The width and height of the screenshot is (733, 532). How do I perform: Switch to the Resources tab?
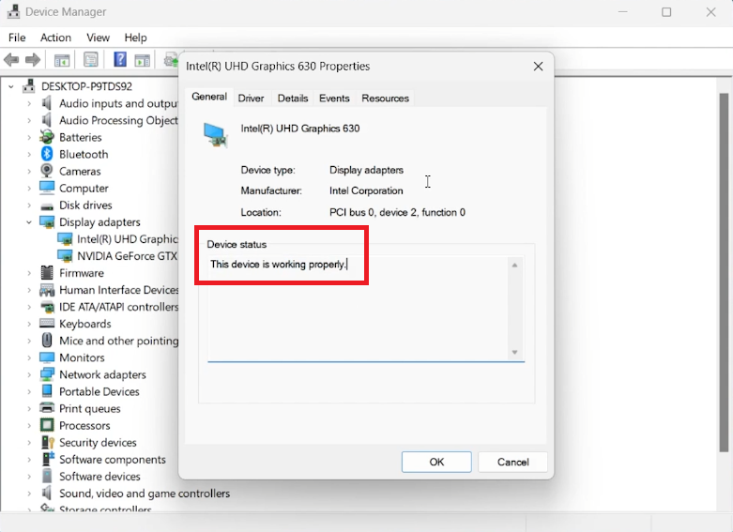click(x=385, y=99)
